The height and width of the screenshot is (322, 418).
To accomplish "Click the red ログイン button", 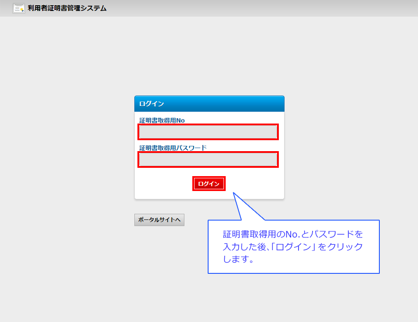I will [x=209, y=184].
